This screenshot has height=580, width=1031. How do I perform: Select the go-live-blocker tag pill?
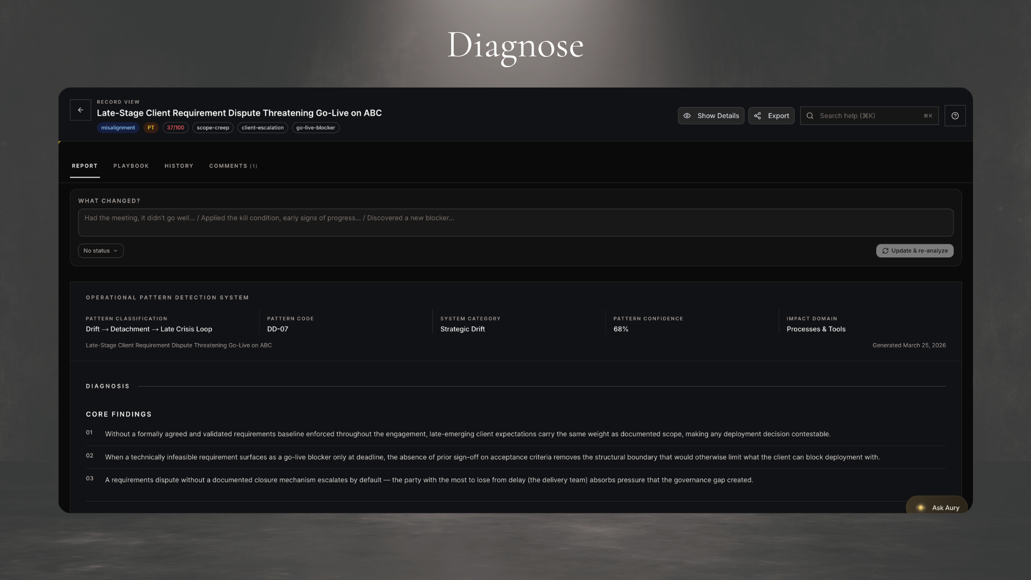(315, 127)
